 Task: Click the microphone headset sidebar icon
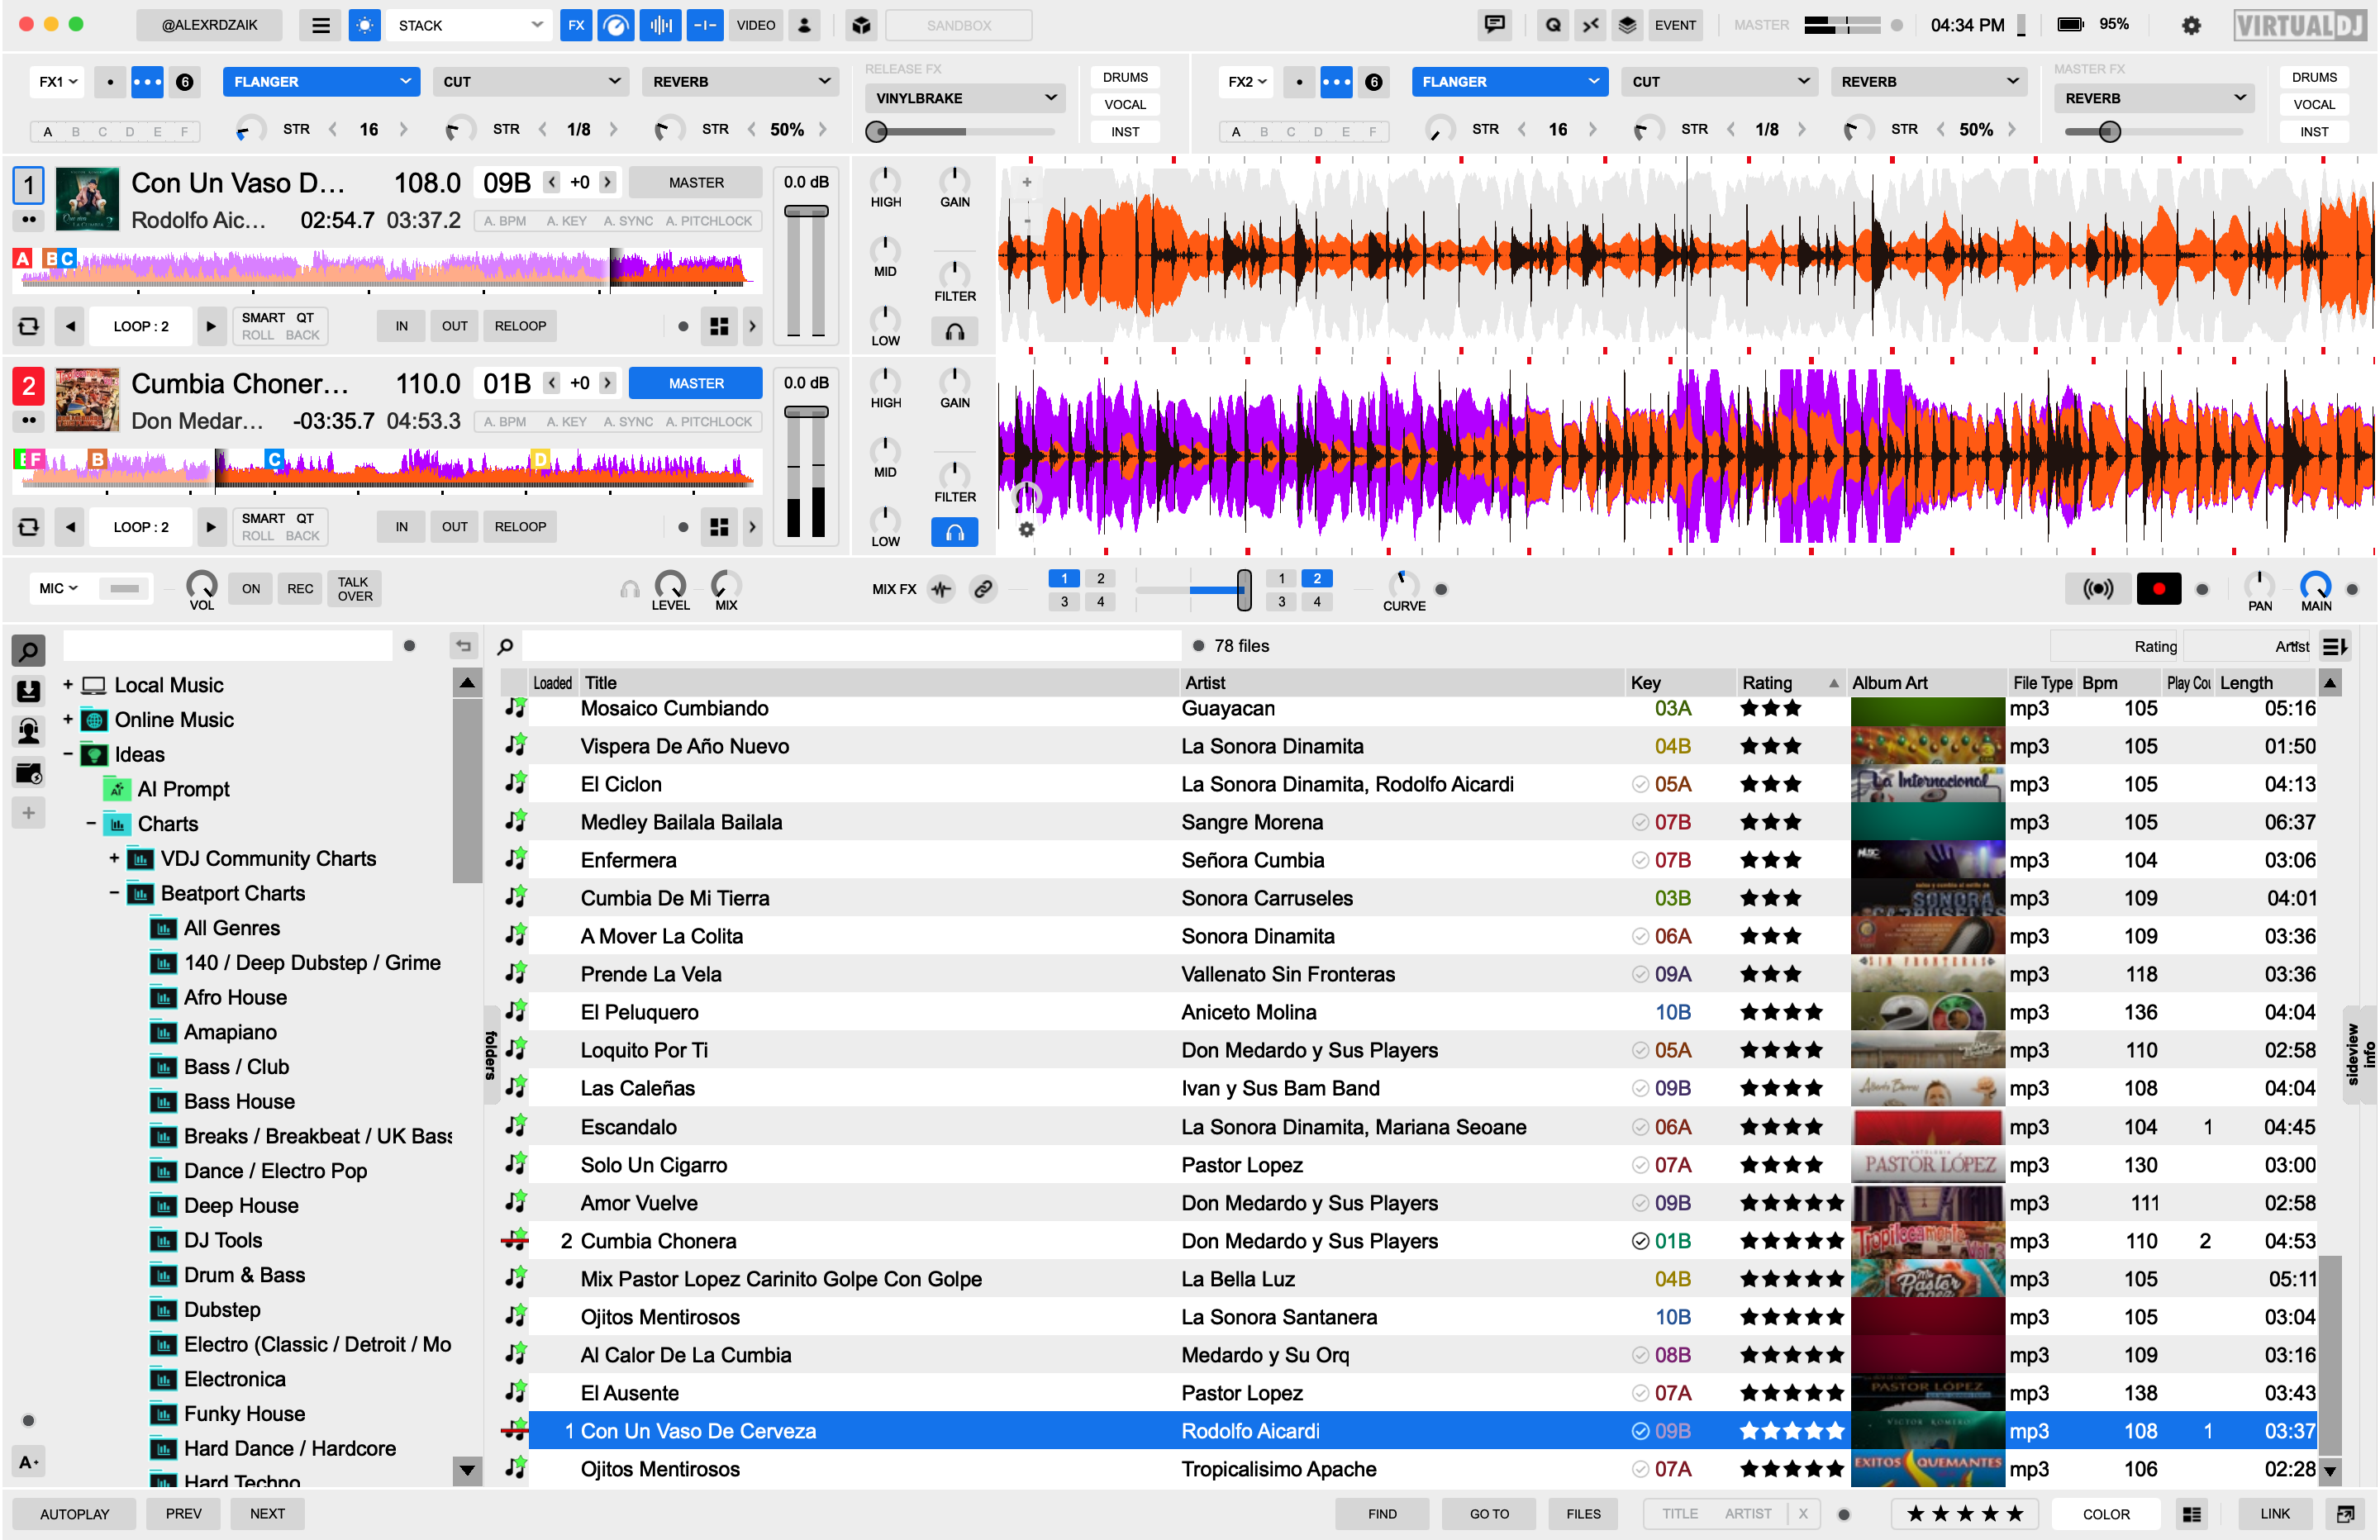[29, 731]
